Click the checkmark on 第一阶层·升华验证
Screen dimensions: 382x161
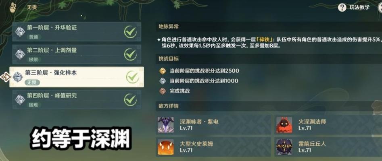tap(130, 32)
